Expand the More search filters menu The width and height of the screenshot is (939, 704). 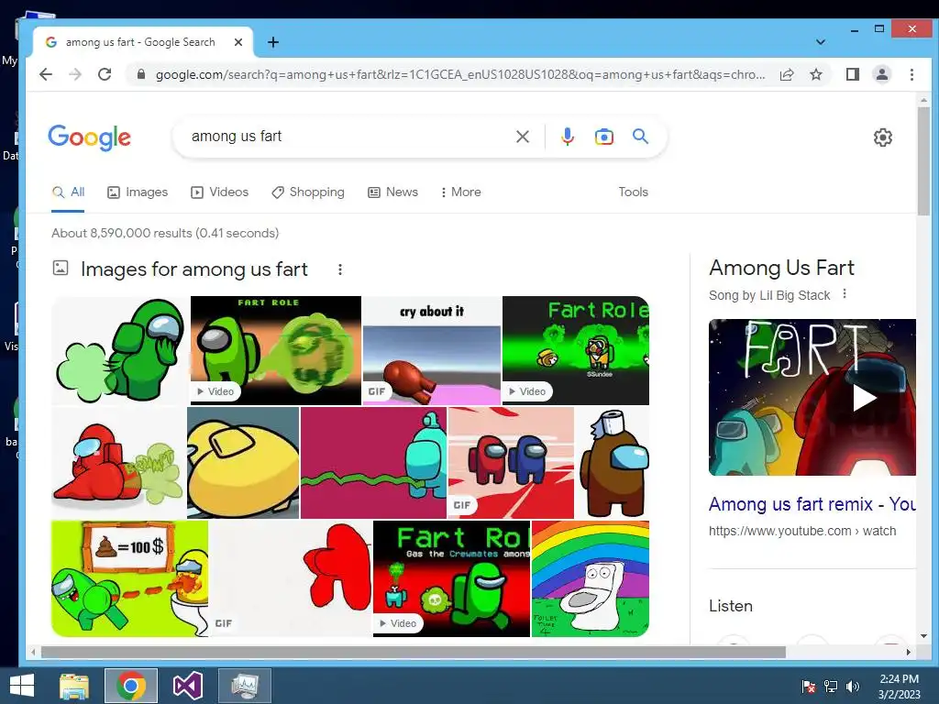pos(460,192)
